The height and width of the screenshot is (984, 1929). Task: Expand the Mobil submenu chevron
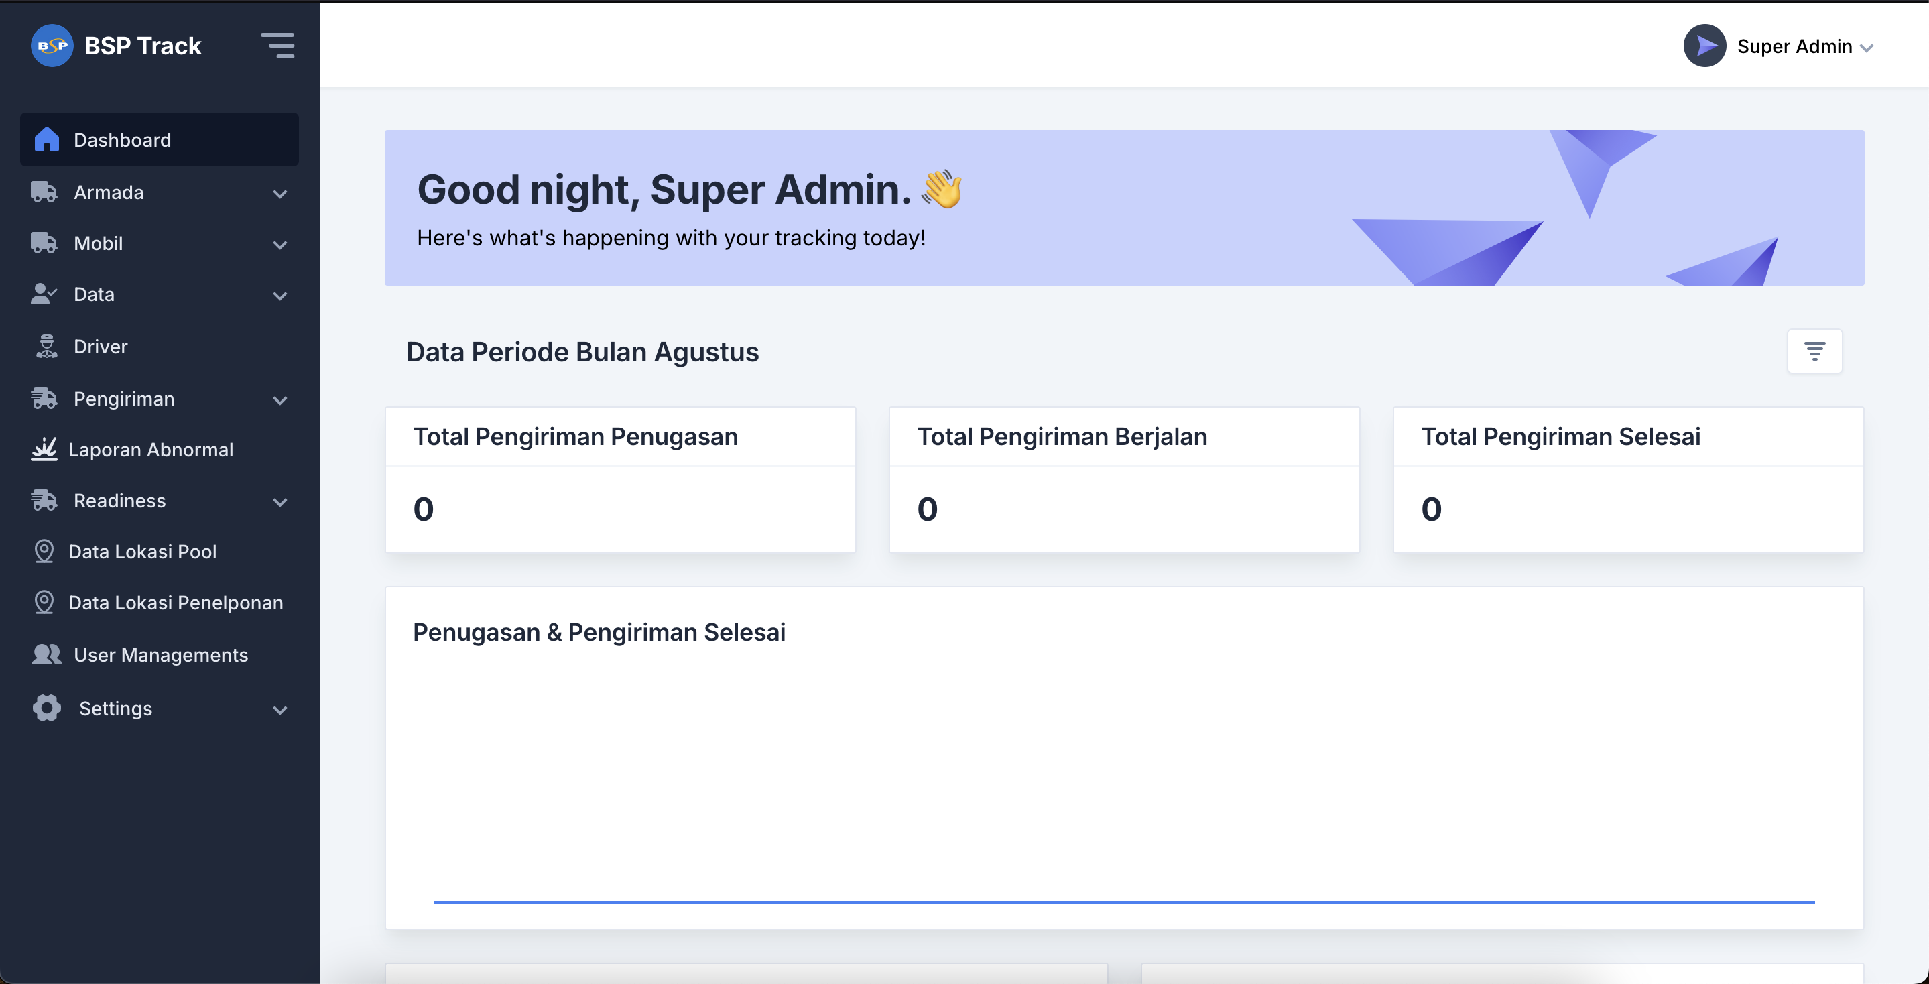tap(280, 244)
